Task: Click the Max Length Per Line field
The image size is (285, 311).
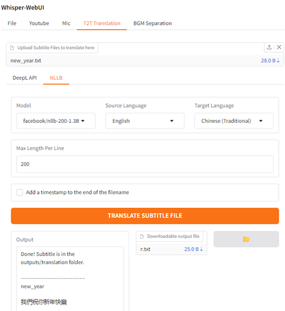Action: pyautogui.click(x=145, y=164)
